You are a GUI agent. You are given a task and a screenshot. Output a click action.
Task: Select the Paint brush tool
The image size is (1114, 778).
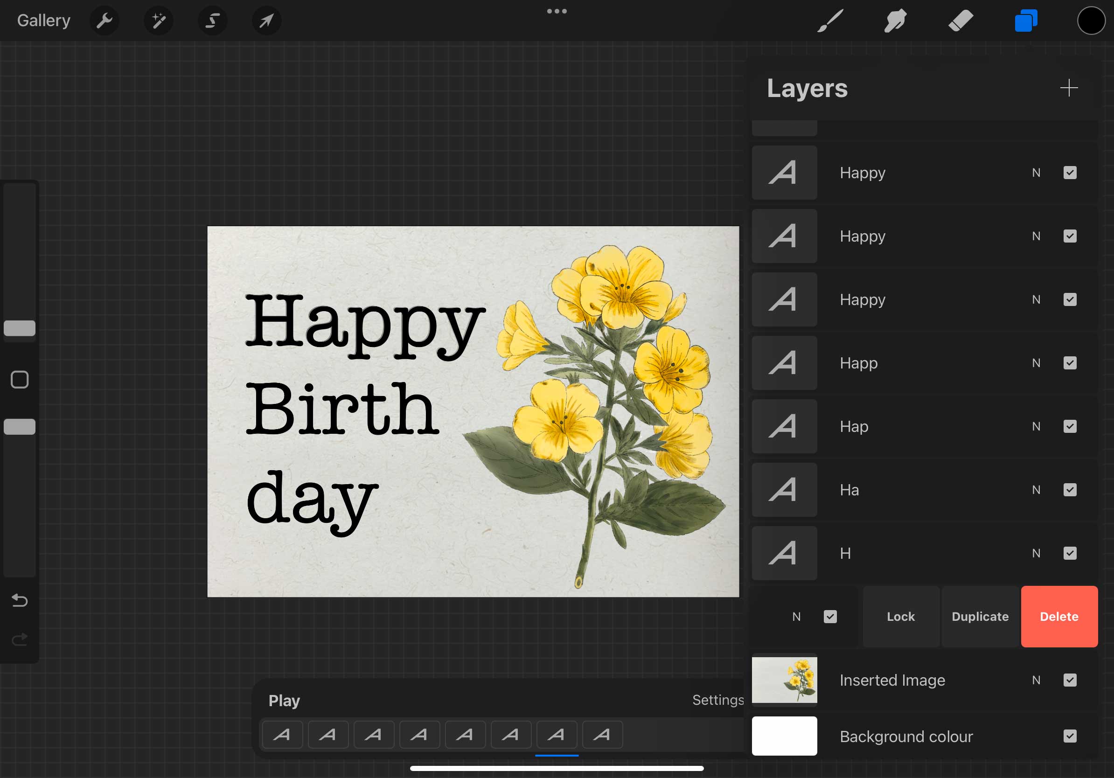click(830, 21)
